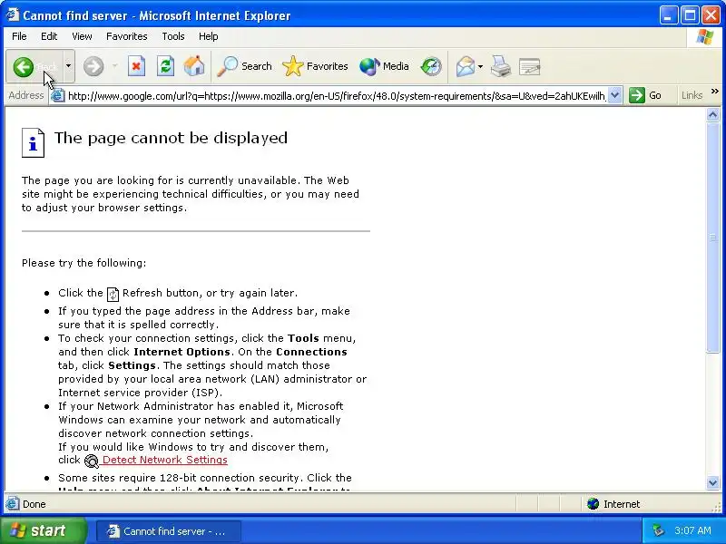Open the Media globe toolbar button

point(384,66)
